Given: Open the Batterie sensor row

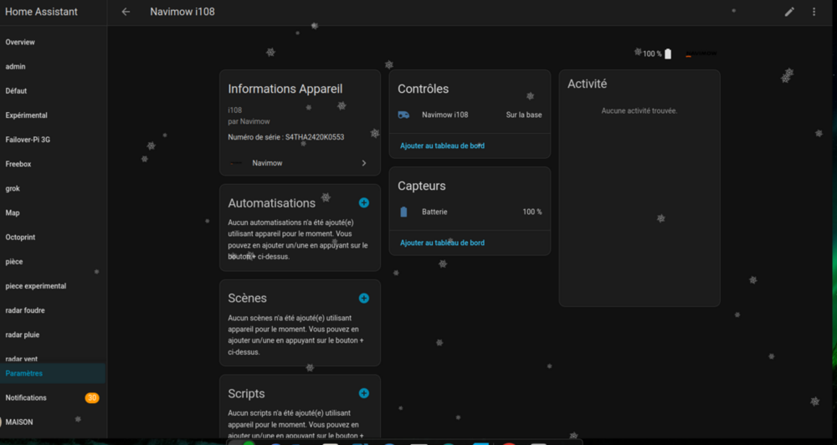Looking at the screenshot, I should tap(470, 212).
